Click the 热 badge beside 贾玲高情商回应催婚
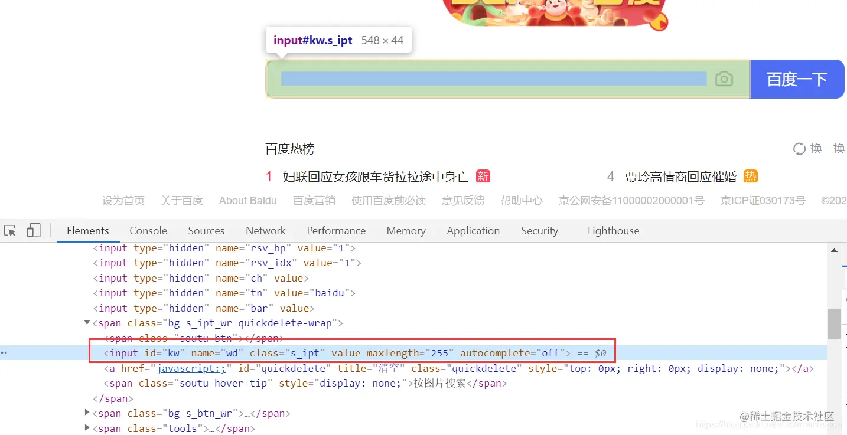Image resolution: width=847 pixels, height=435 pixels. pos(750,176)
